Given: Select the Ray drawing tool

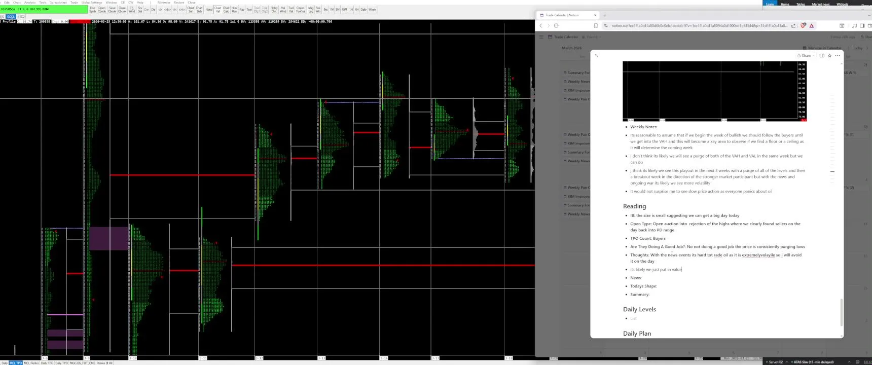Looking at the screenshot, I should (242, 10).
